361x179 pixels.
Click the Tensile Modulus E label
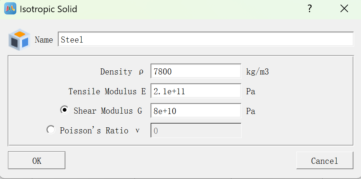pyautogui.click(x=107, y=91)
